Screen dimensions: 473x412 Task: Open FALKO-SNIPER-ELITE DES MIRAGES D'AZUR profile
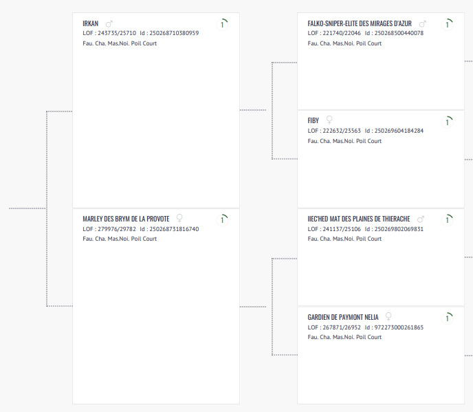pos(360,23)
